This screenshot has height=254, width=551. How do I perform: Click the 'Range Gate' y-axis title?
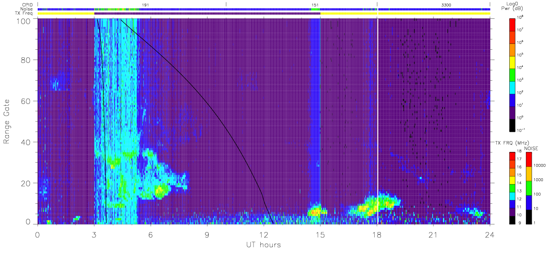click(x=7, y=121)
